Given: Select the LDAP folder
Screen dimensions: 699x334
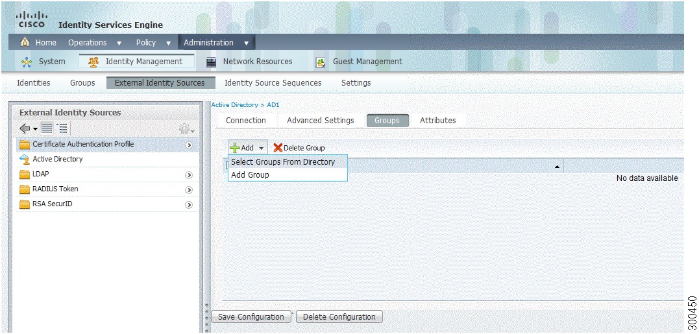Looking at the screenshot, I should [108, 174].
